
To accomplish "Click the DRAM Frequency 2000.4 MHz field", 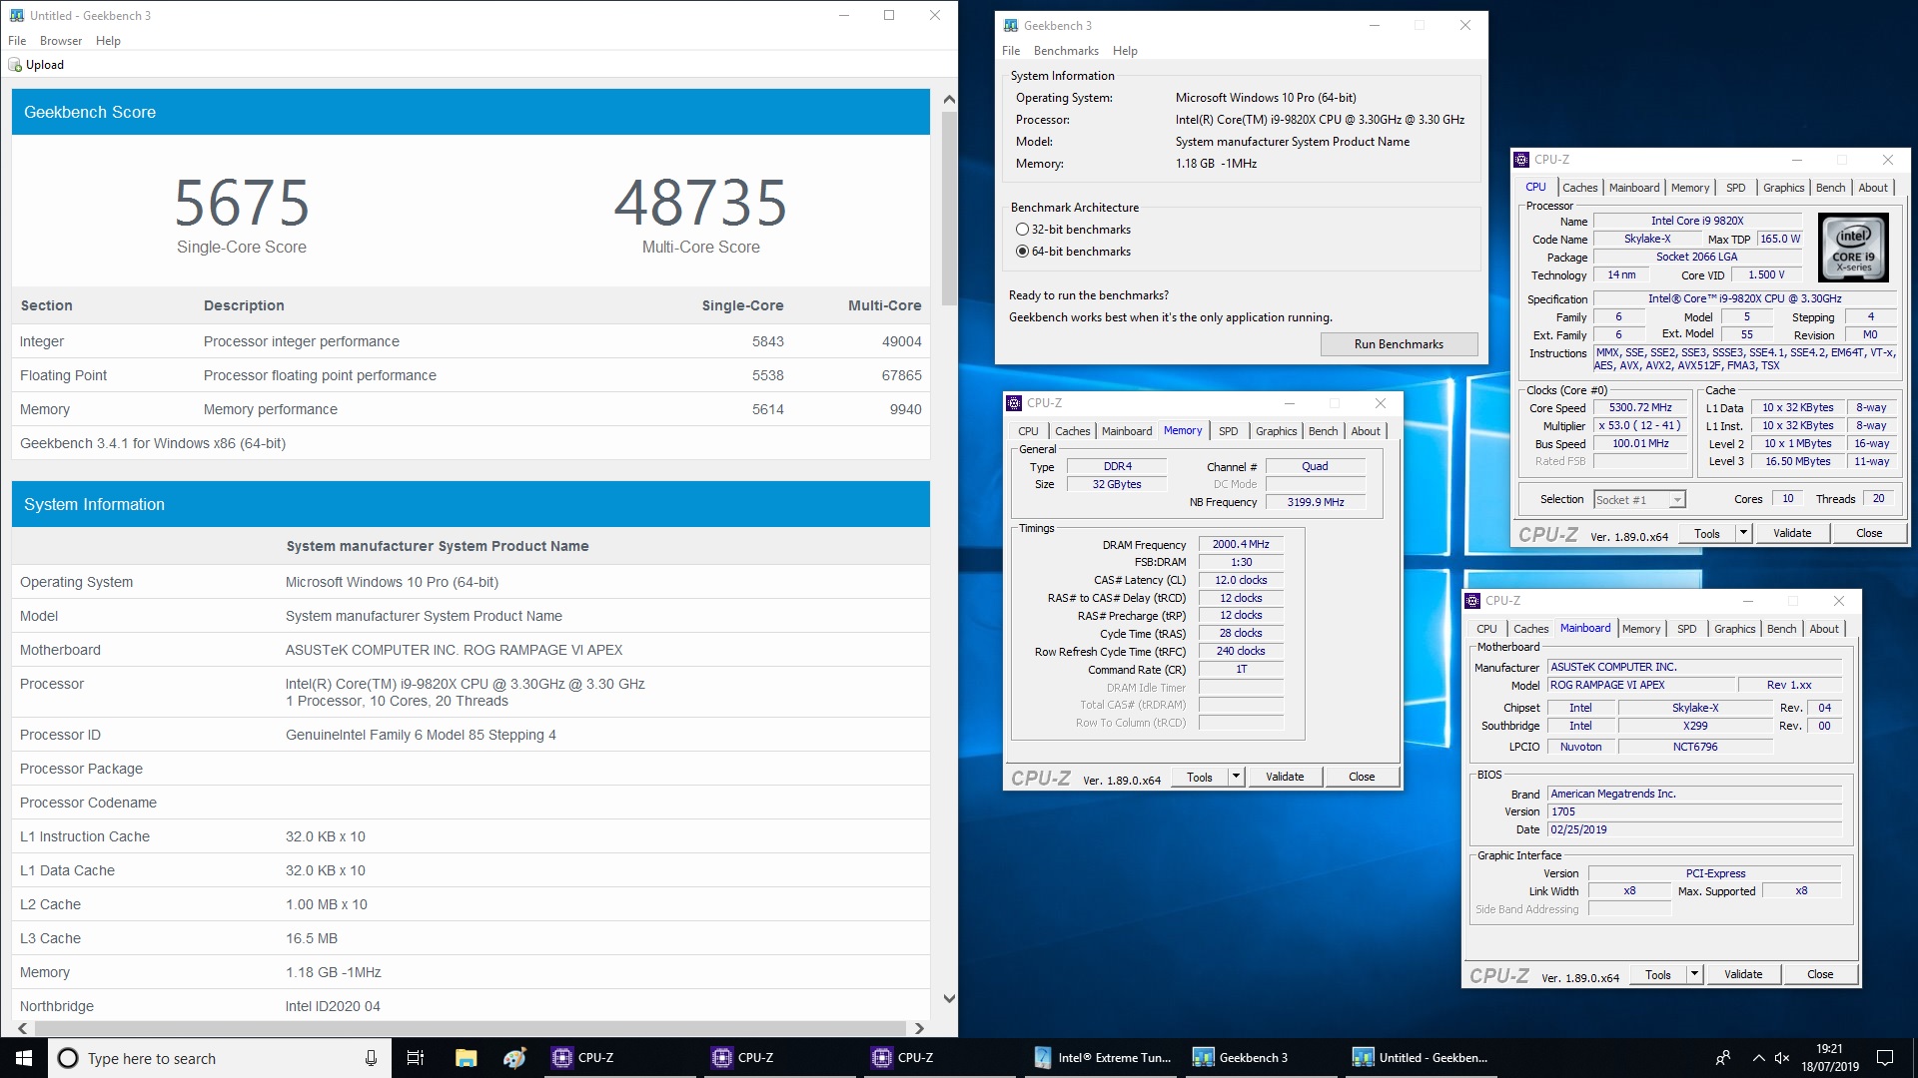I will pos(1241,545).
